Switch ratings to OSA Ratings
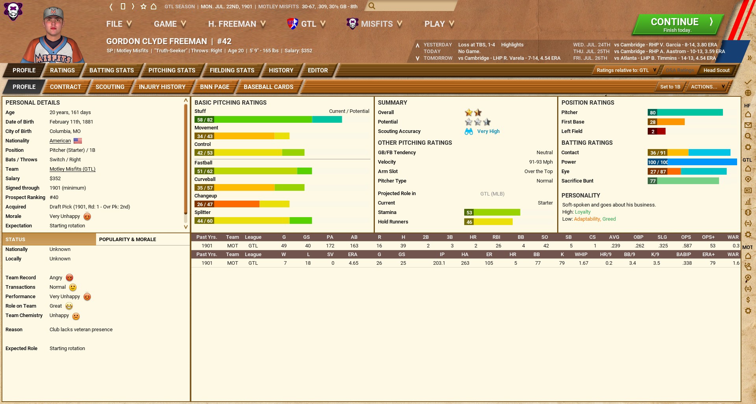756x404 pixels. point(680,70)
